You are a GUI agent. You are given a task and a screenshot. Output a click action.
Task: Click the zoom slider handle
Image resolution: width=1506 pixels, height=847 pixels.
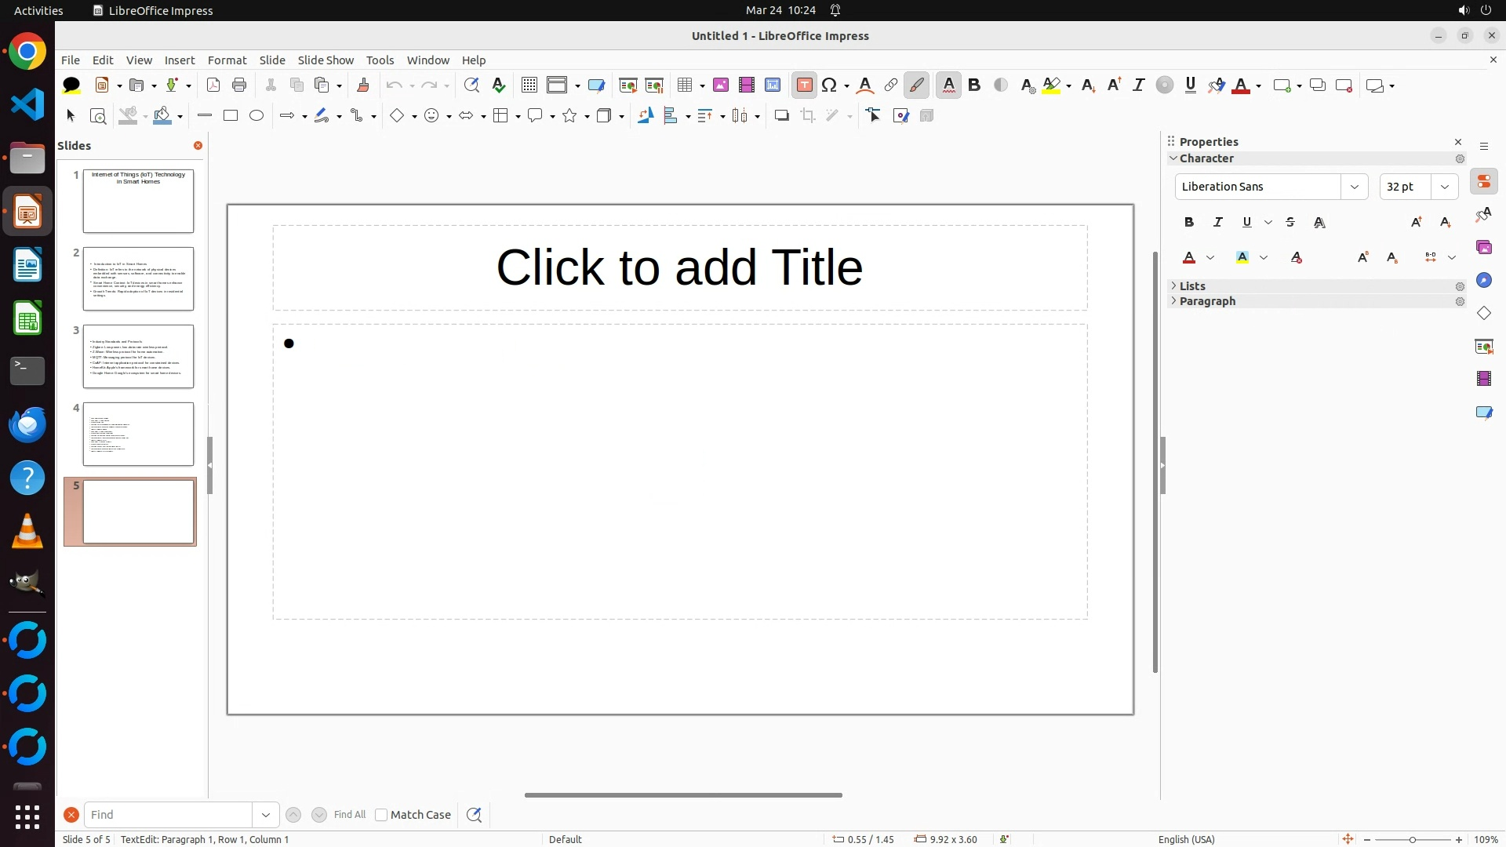[x=1413, y=840]
